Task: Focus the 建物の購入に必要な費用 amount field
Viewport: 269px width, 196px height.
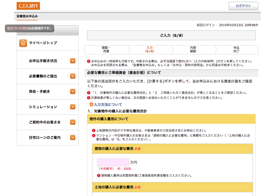Action: coord(113,162)
